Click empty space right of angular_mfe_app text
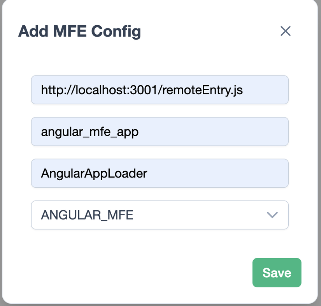Image resolution: width=321 pixels, height=306 pixels. (x=214, y=132)
